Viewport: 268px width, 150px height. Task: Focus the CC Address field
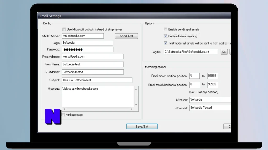click(93, 72)
